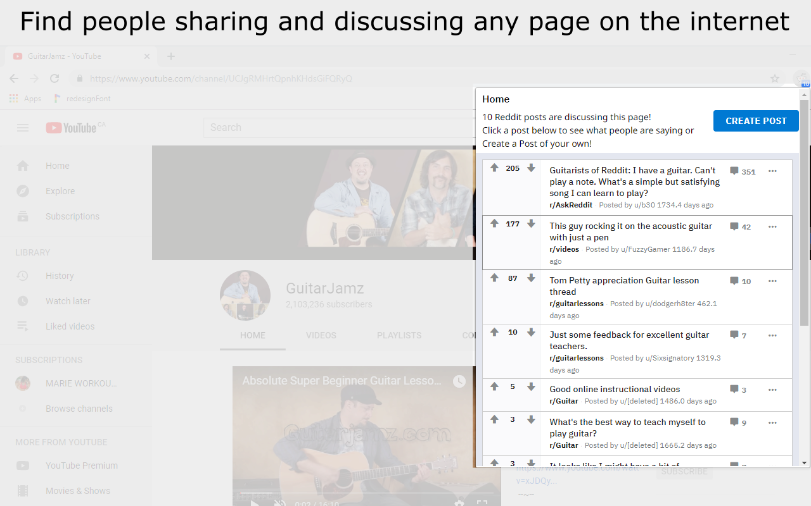Expand options for the AskReddit guitarists post
The width and height of the screenshot is (811, 506).
click(772, 171)
